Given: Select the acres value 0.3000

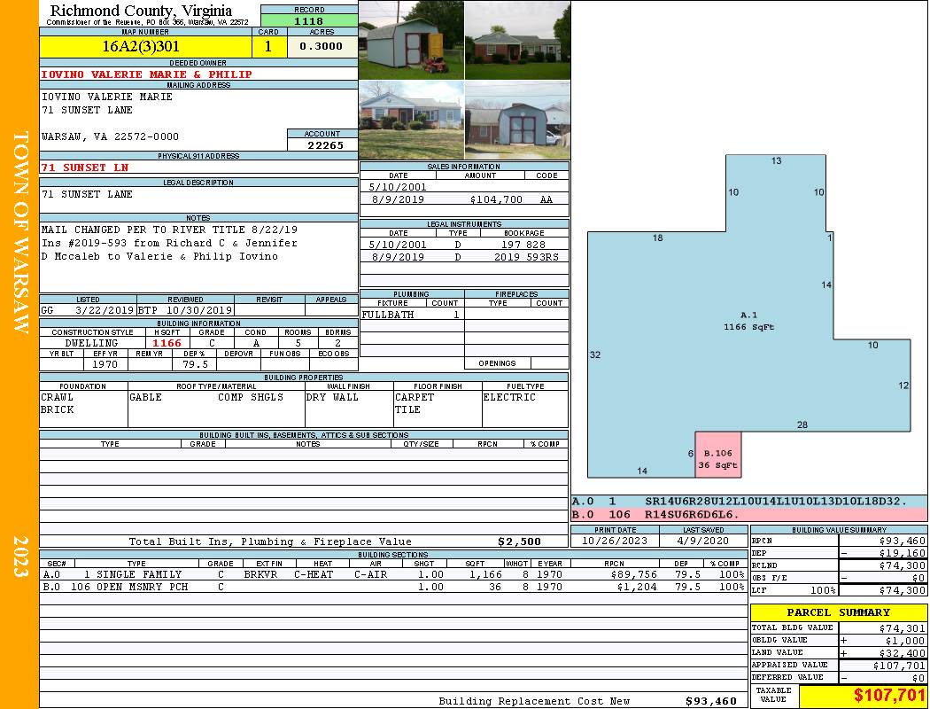Looking at the screenshot, I should [322, 47].
